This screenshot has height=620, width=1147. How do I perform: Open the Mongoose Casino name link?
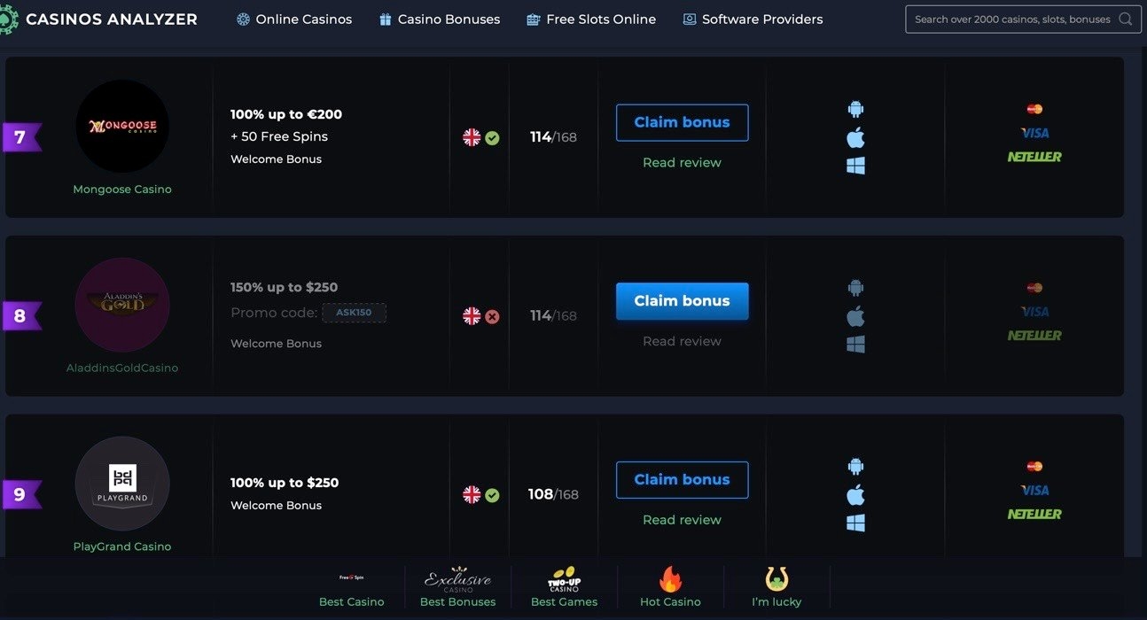point(122,189)
